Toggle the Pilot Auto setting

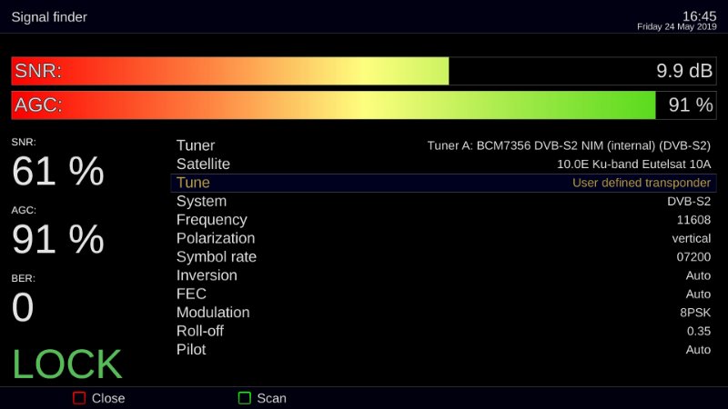pyautogui.click(x=698, y=350)
